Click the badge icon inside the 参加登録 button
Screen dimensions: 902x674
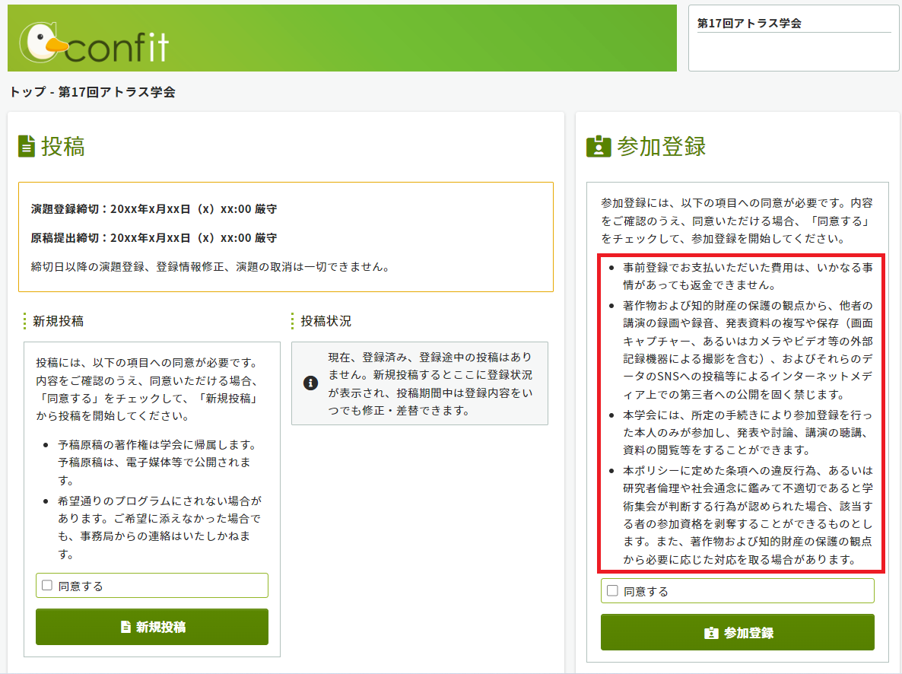(x=711, y=633)
